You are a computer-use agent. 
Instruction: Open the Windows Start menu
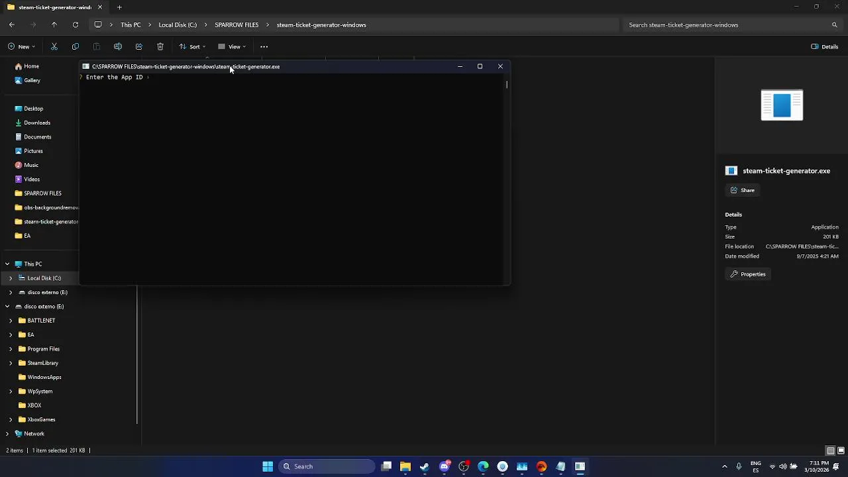coord(268,466)
